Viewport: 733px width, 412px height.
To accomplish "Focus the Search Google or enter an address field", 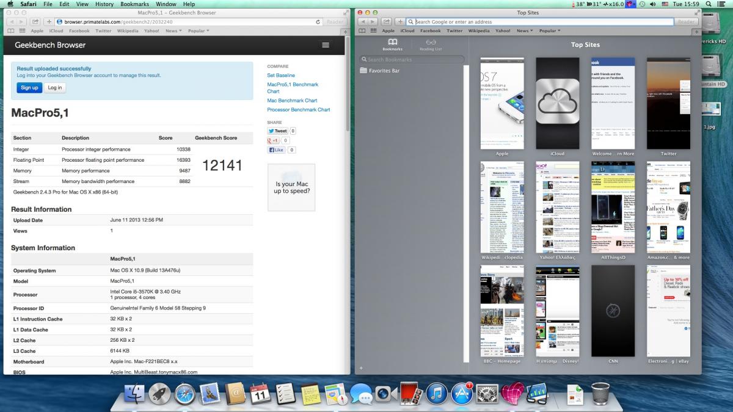I will (x=541, y=21).
